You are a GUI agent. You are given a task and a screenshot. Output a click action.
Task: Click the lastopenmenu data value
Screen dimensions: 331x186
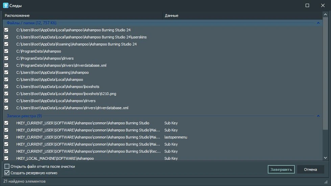click(x=175, y=137)
